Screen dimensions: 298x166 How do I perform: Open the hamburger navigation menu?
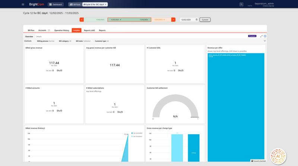23,4
